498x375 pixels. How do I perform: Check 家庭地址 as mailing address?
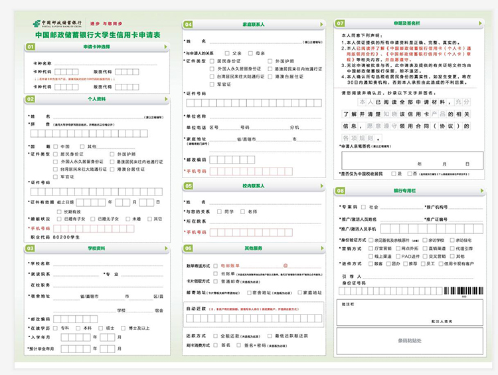point(299,293)
